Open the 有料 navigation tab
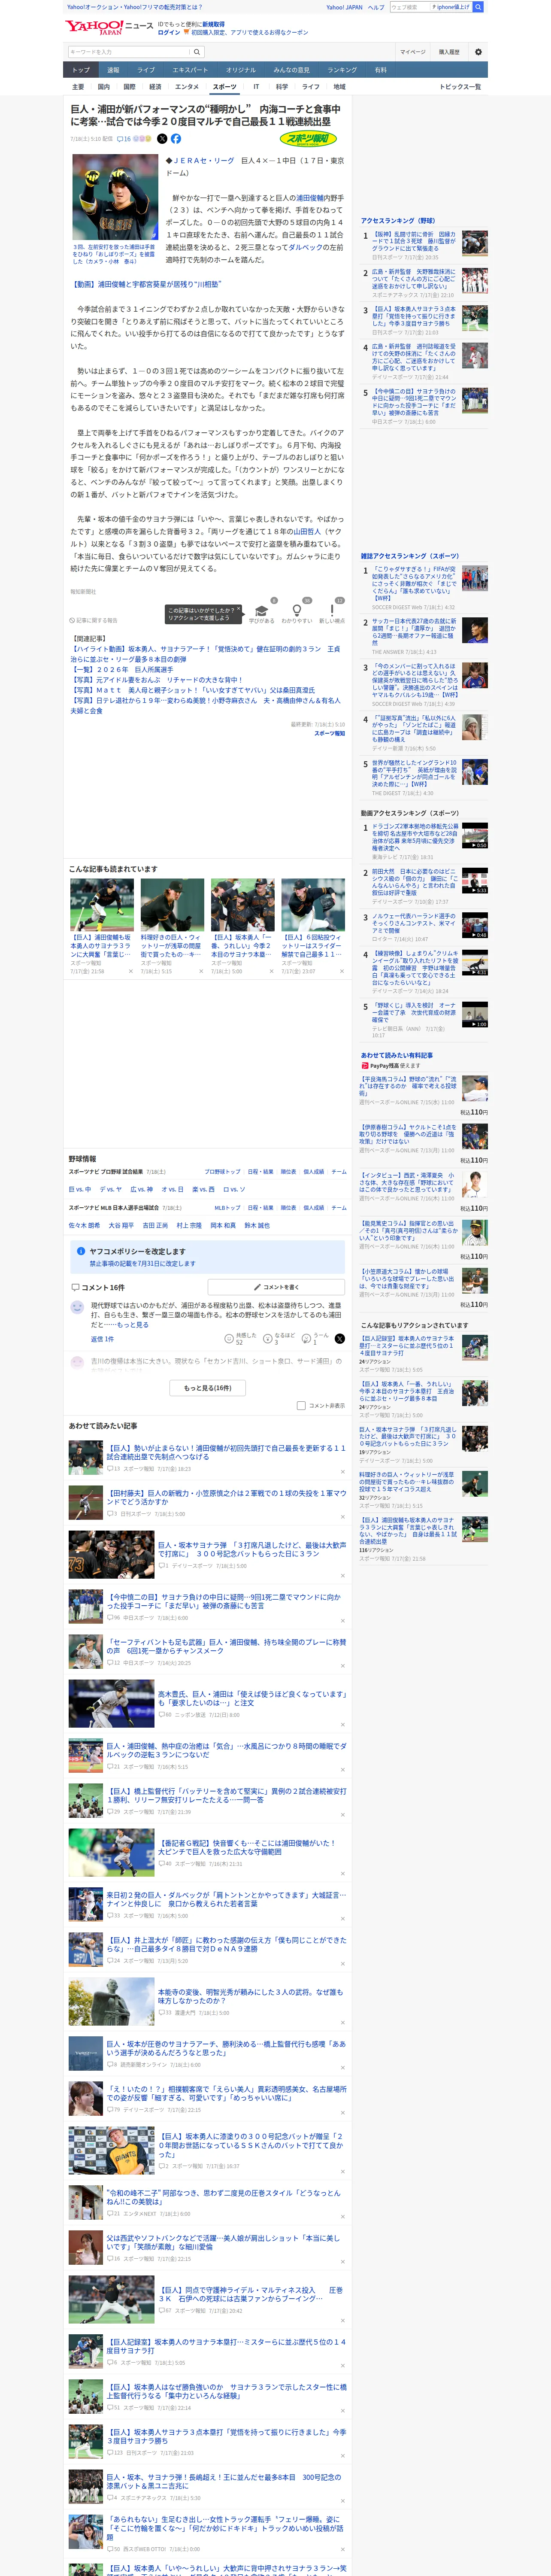 pos(380,70)
